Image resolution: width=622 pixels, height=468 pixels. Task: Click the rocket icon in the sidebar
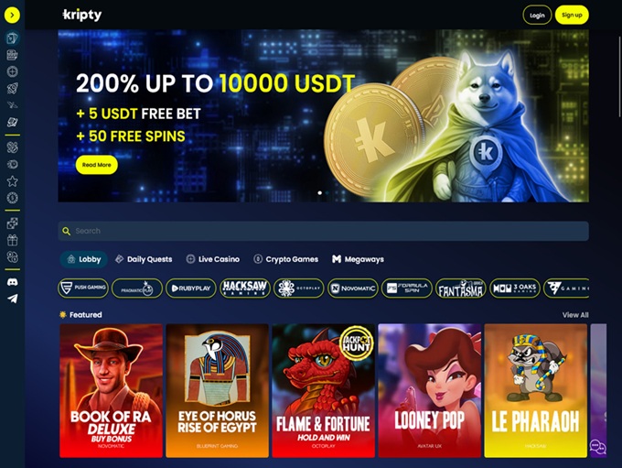(x=12, y=88)
